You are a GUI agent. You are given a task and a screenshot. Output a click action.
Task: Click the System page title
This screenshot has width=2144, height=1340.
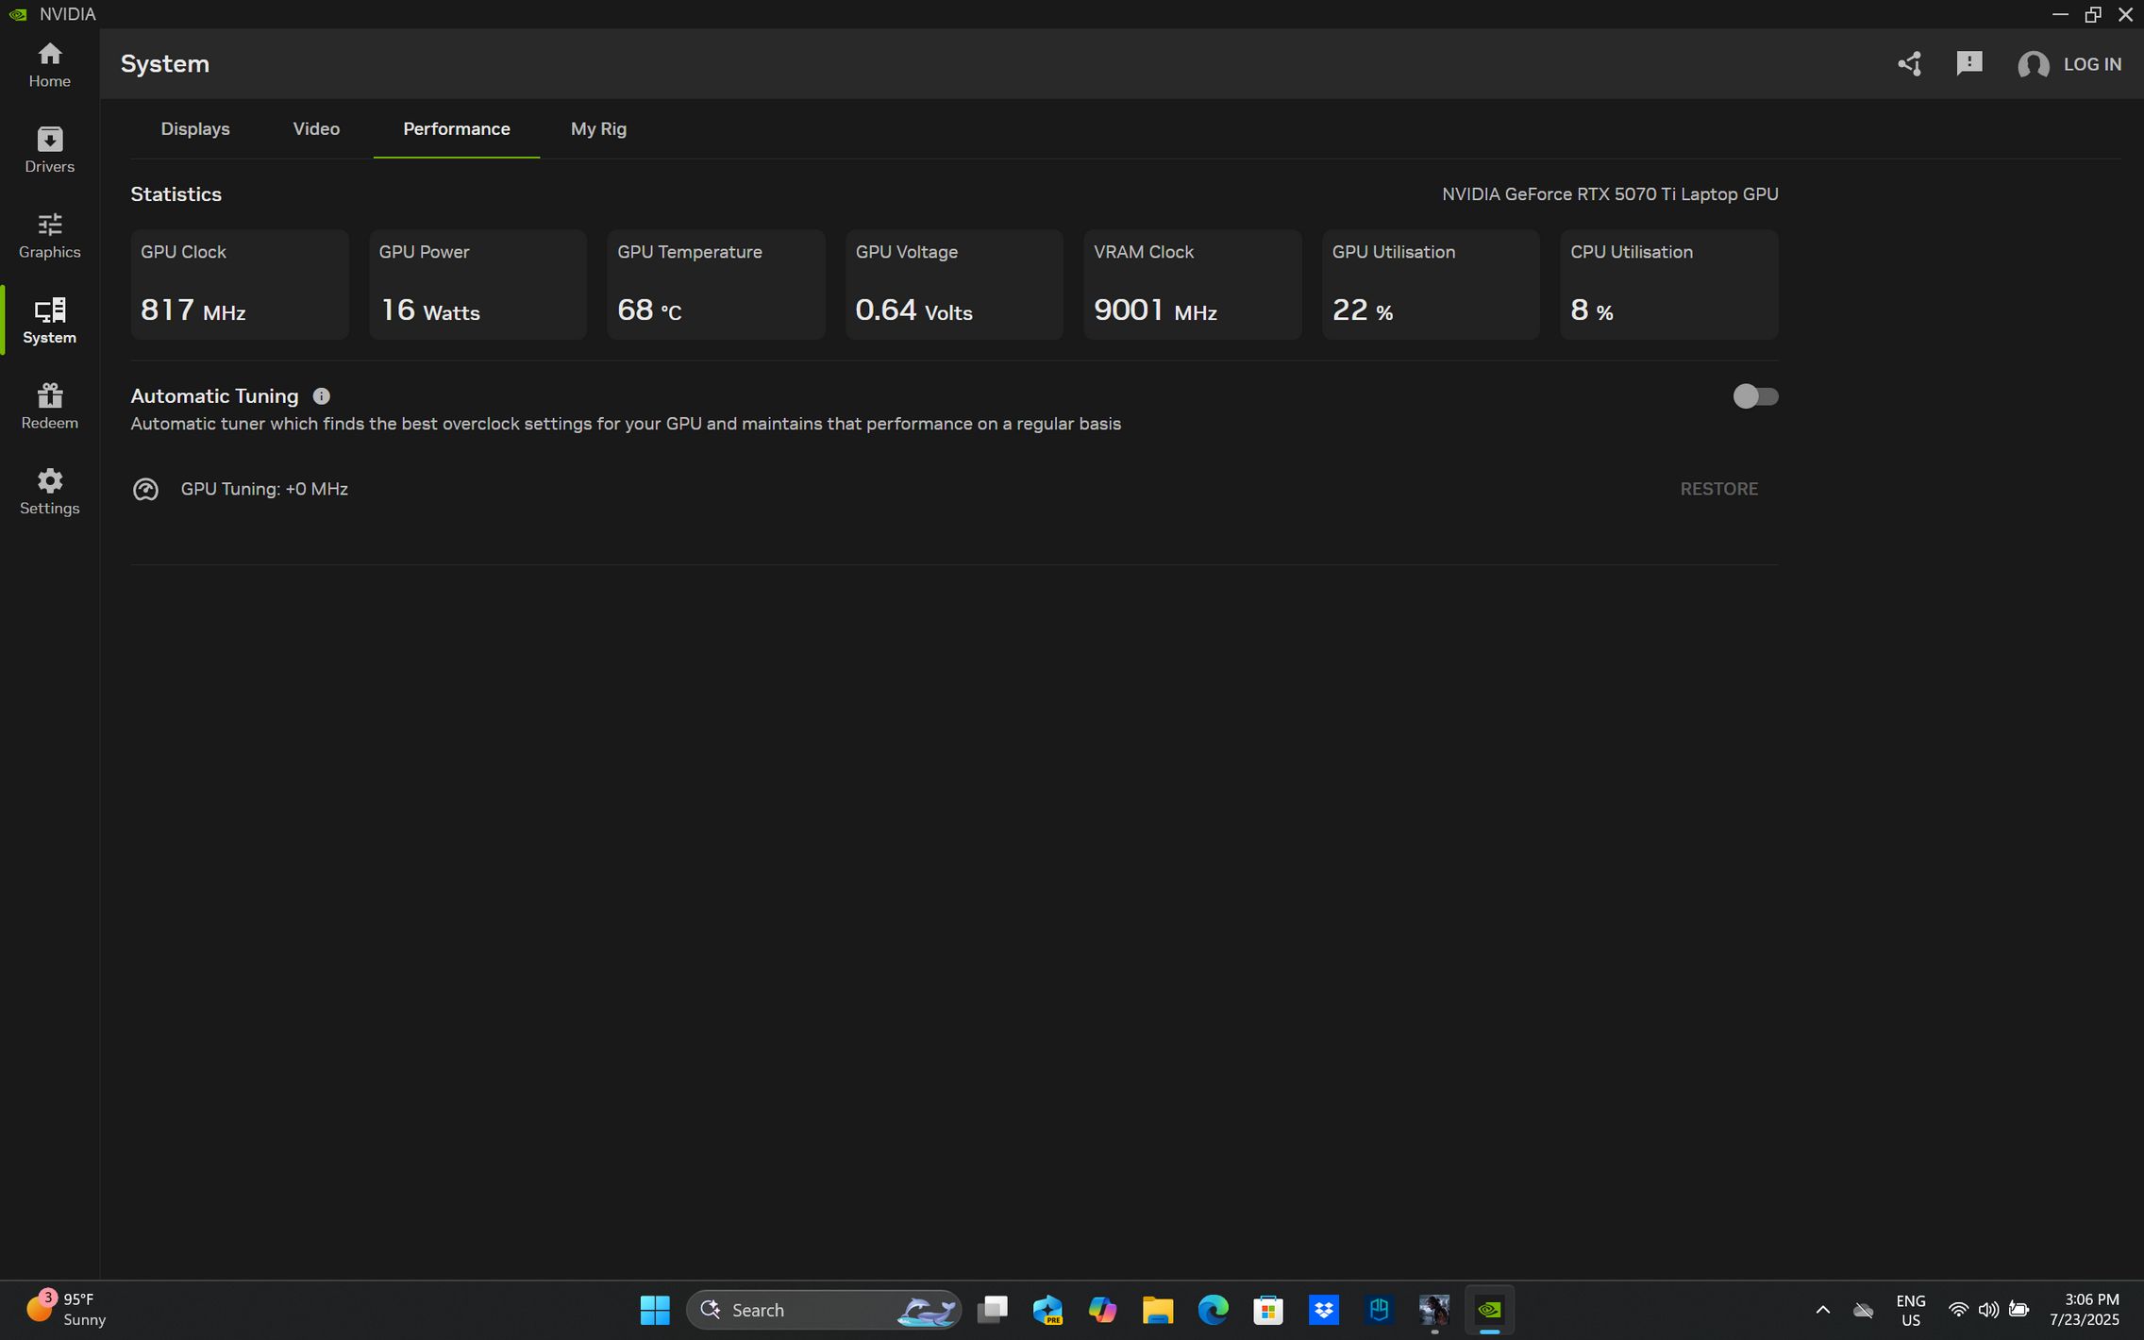tap(164, 64)
